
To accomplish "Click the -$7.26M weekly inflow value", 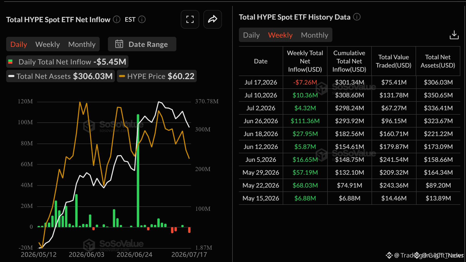I will point(305,82).
